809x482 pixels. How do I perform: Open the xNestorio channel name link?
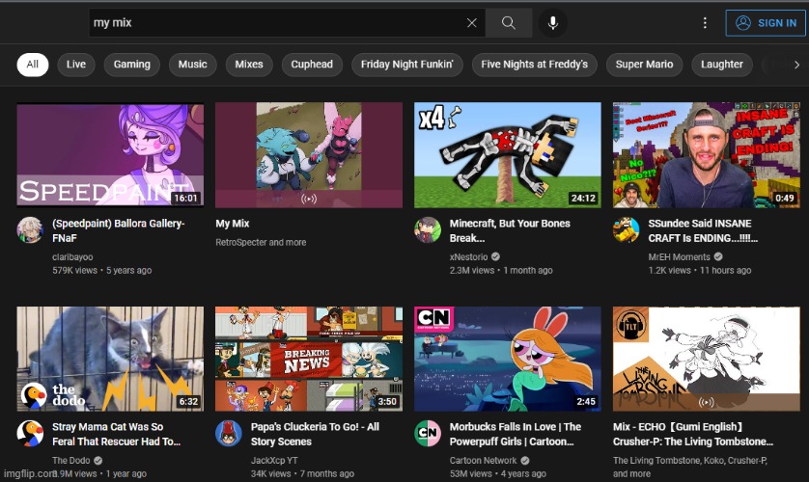tap(468, 256)
